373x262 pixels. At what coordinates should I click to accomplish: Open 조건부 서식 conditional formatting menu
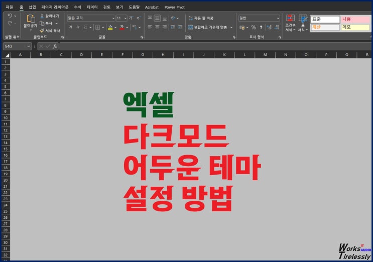pyautogui.click(x=290, y=23)
